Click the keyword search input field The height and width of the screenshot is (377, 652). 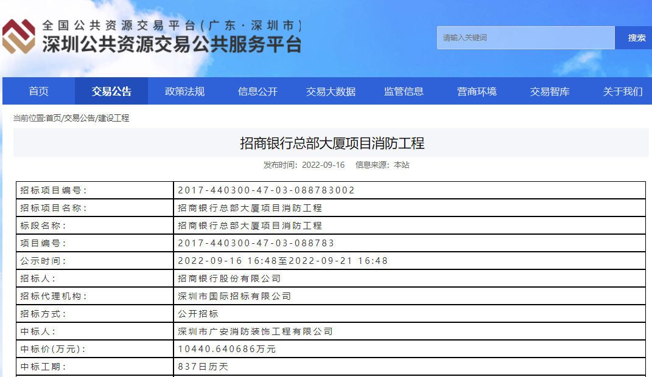point(525,38)
